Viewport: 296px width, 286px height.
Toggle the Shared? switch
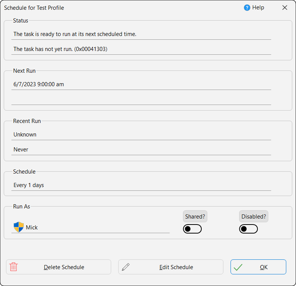(x=192, y=229)
